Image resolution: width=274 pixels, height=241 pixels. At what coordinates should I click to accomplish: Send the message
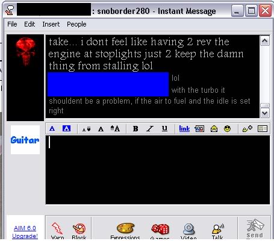coord(255,228)
